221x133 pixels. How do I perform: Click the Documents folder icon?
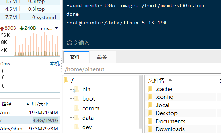tap(150, 121)
